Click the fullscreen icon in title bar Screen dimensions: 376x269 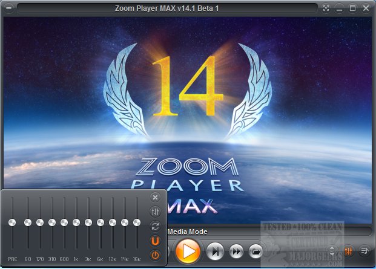coord(326,8)
